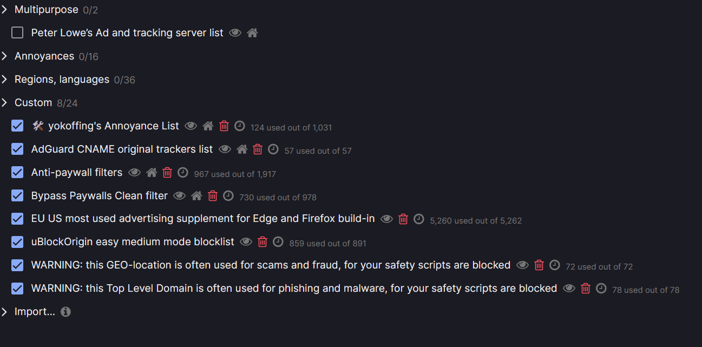The image size is (702, 347).
Task: Disable the GEO-location warning list checkbox
Action: pos(18,265)
